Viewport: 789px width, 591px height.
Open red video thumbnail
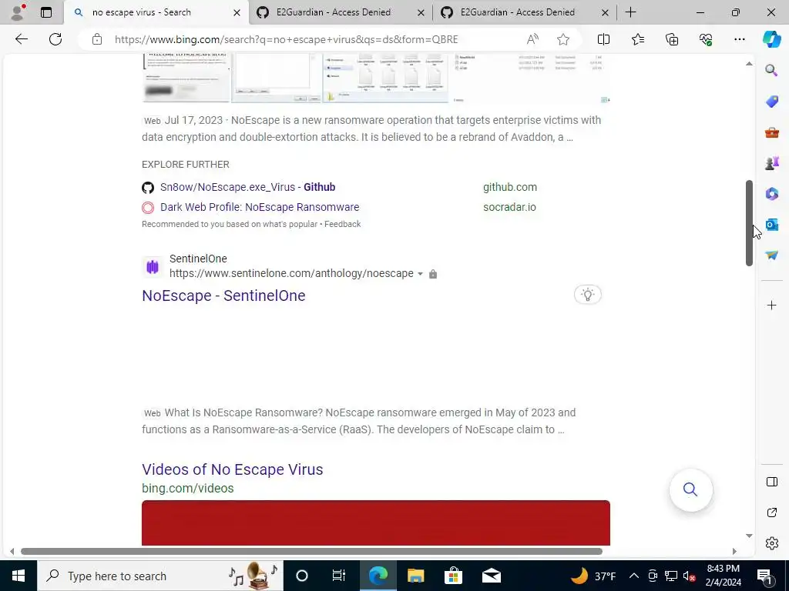(x=376, y=523)
